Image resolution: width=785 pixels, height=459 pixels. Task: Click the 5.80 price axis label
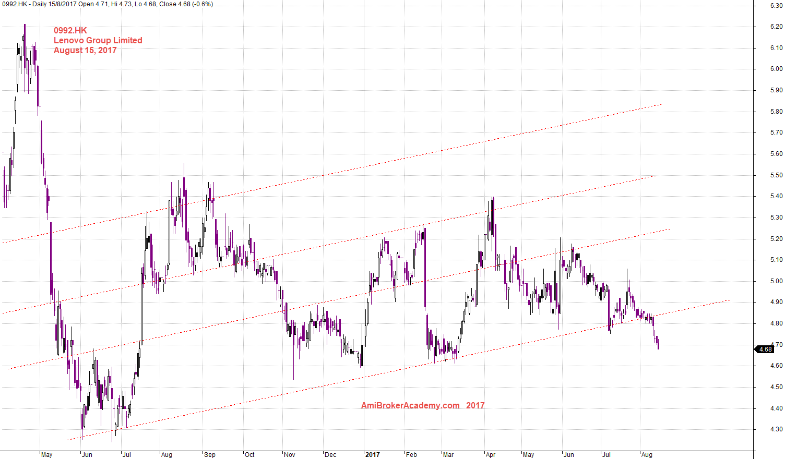pyautogui.click(x=776, y=112)
